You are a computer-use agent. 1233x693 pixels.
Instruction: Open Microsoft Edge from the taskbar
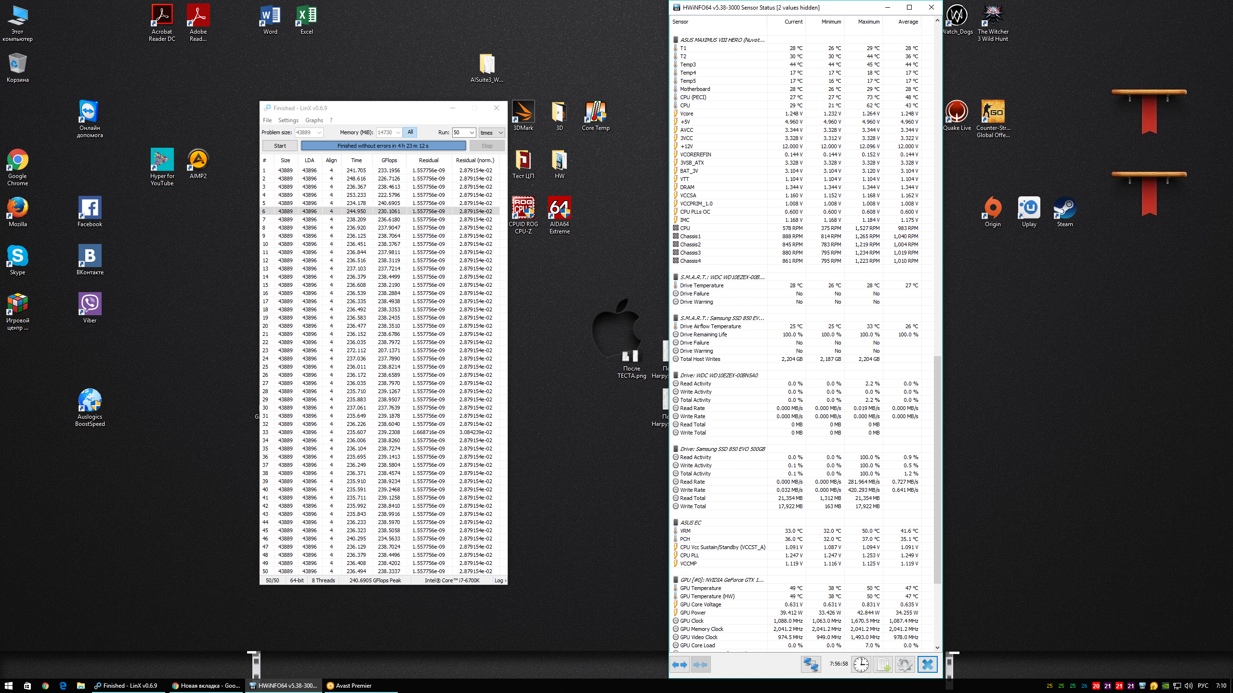pyautogui.click(x=63, y=685)
